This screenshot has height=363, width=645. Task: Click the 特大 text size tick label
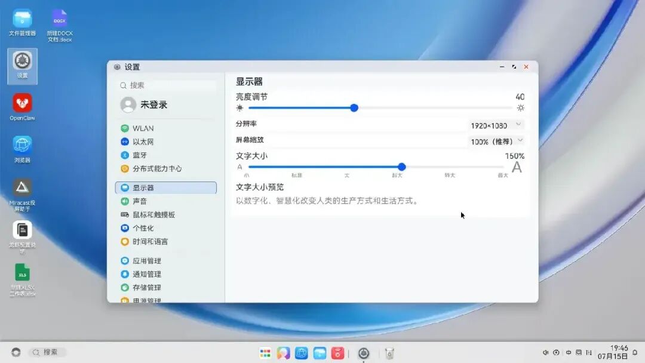pyautogui.click(x=450, y=175)
